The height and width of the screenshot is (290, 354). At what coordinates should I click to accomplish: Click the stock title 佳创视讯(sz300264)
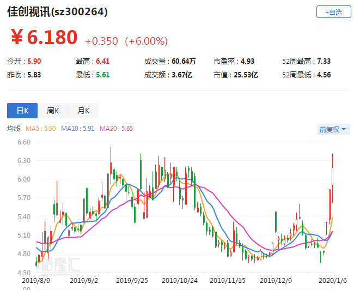click(x=57, y=12)
